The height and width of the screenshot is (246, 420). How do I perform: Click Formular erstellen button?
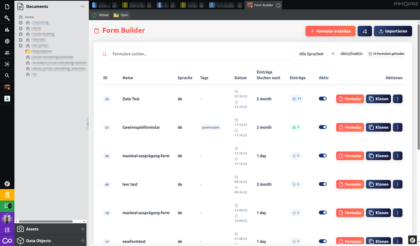[x=330, y=31]
